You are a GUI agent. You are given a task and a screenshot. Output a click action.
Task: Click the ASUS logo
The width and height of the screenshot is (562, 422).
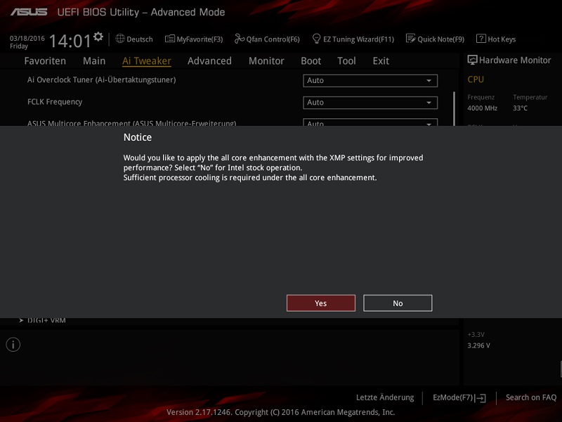[x=29, y=12]
